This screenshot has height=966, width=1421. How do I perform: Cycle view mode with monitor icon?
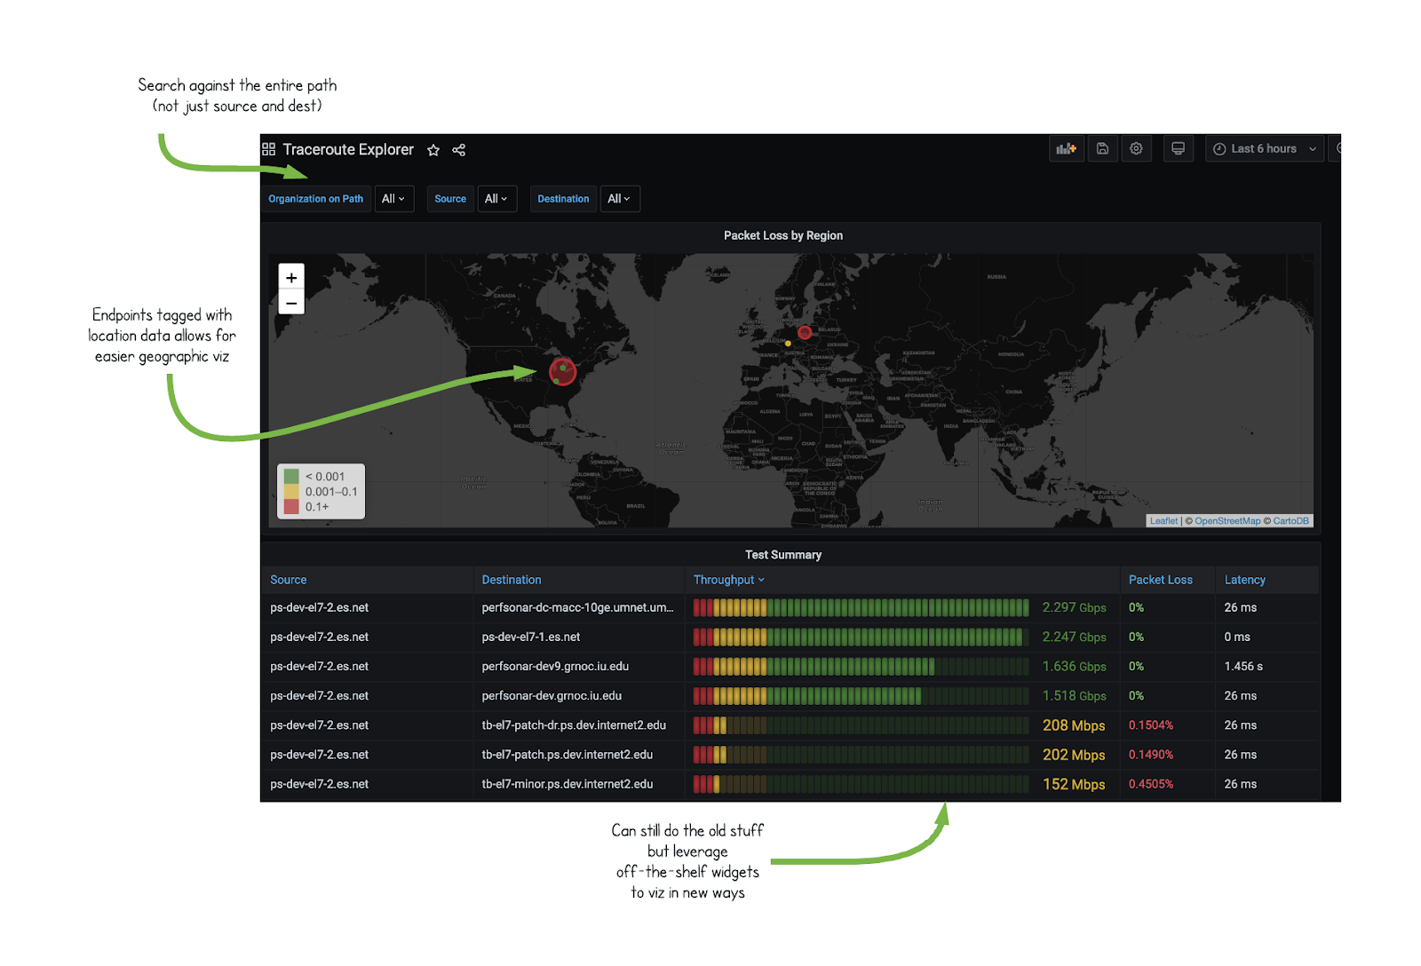(x=1178, y=148)
